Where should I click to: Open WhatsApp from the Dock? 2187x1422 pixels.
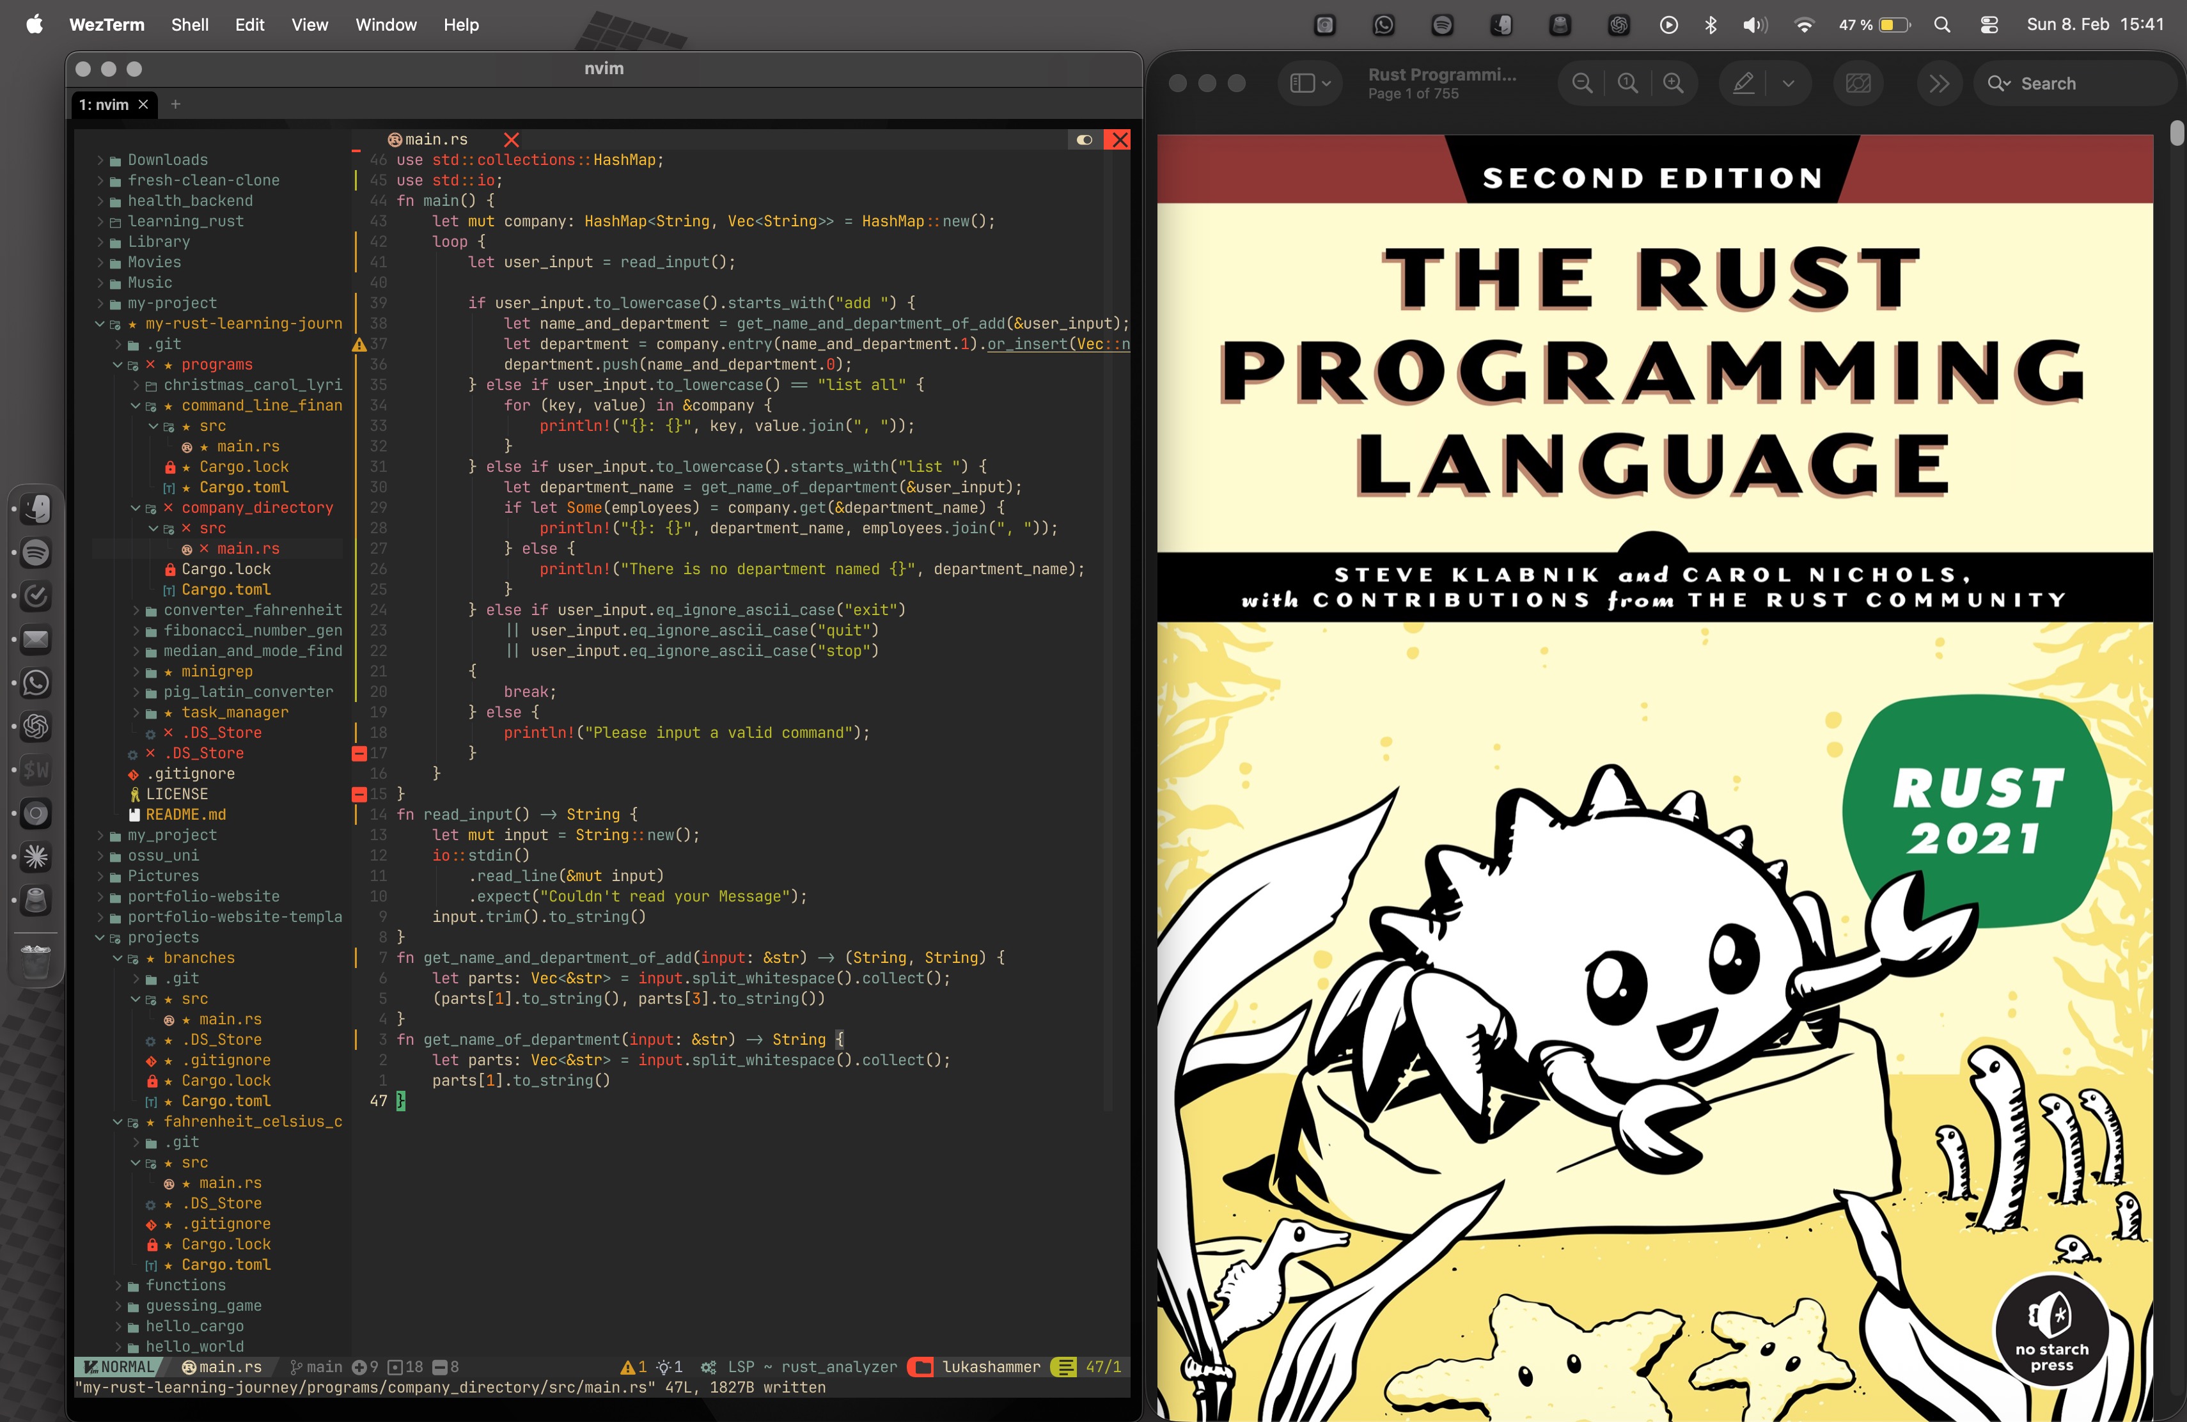click(36, 684)
